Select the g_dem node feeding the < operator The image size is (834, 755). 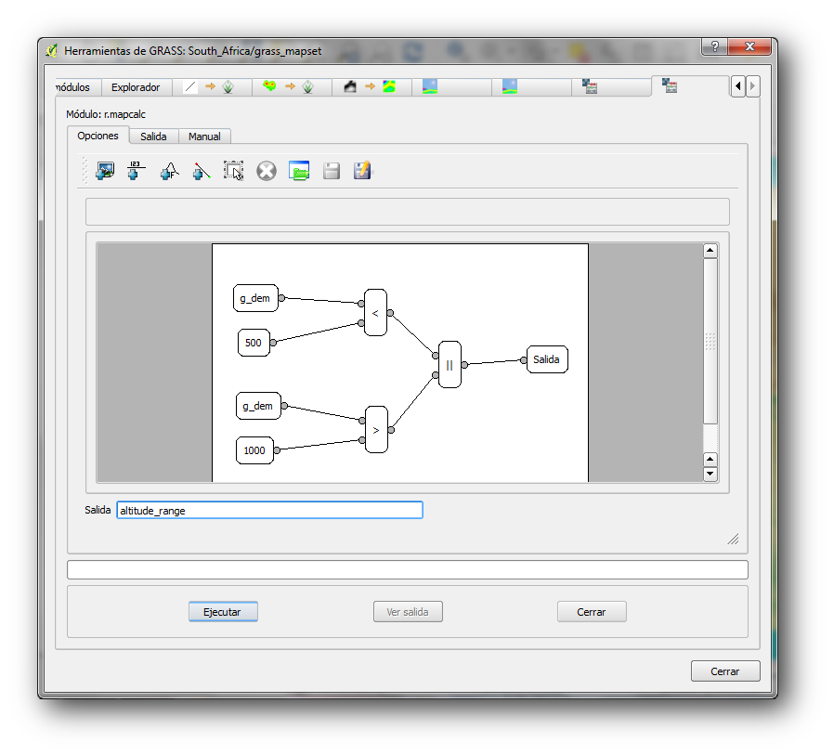click(255, 298)
